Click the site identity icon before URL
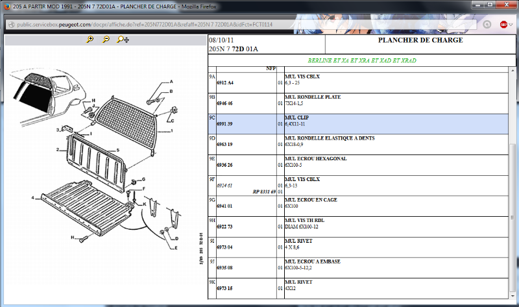The image size is (519, 307). click(11, 24)
